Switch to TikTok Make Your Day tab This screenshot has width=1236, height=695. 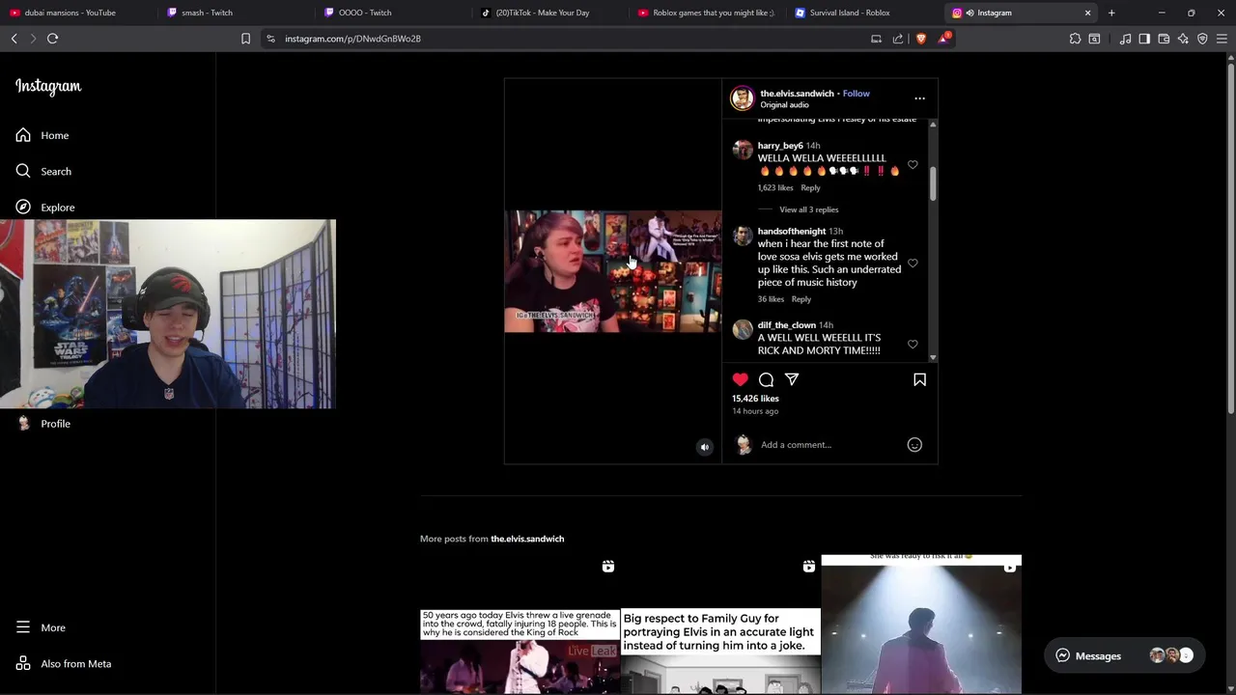pyautogui.click(x=549, y=13)
